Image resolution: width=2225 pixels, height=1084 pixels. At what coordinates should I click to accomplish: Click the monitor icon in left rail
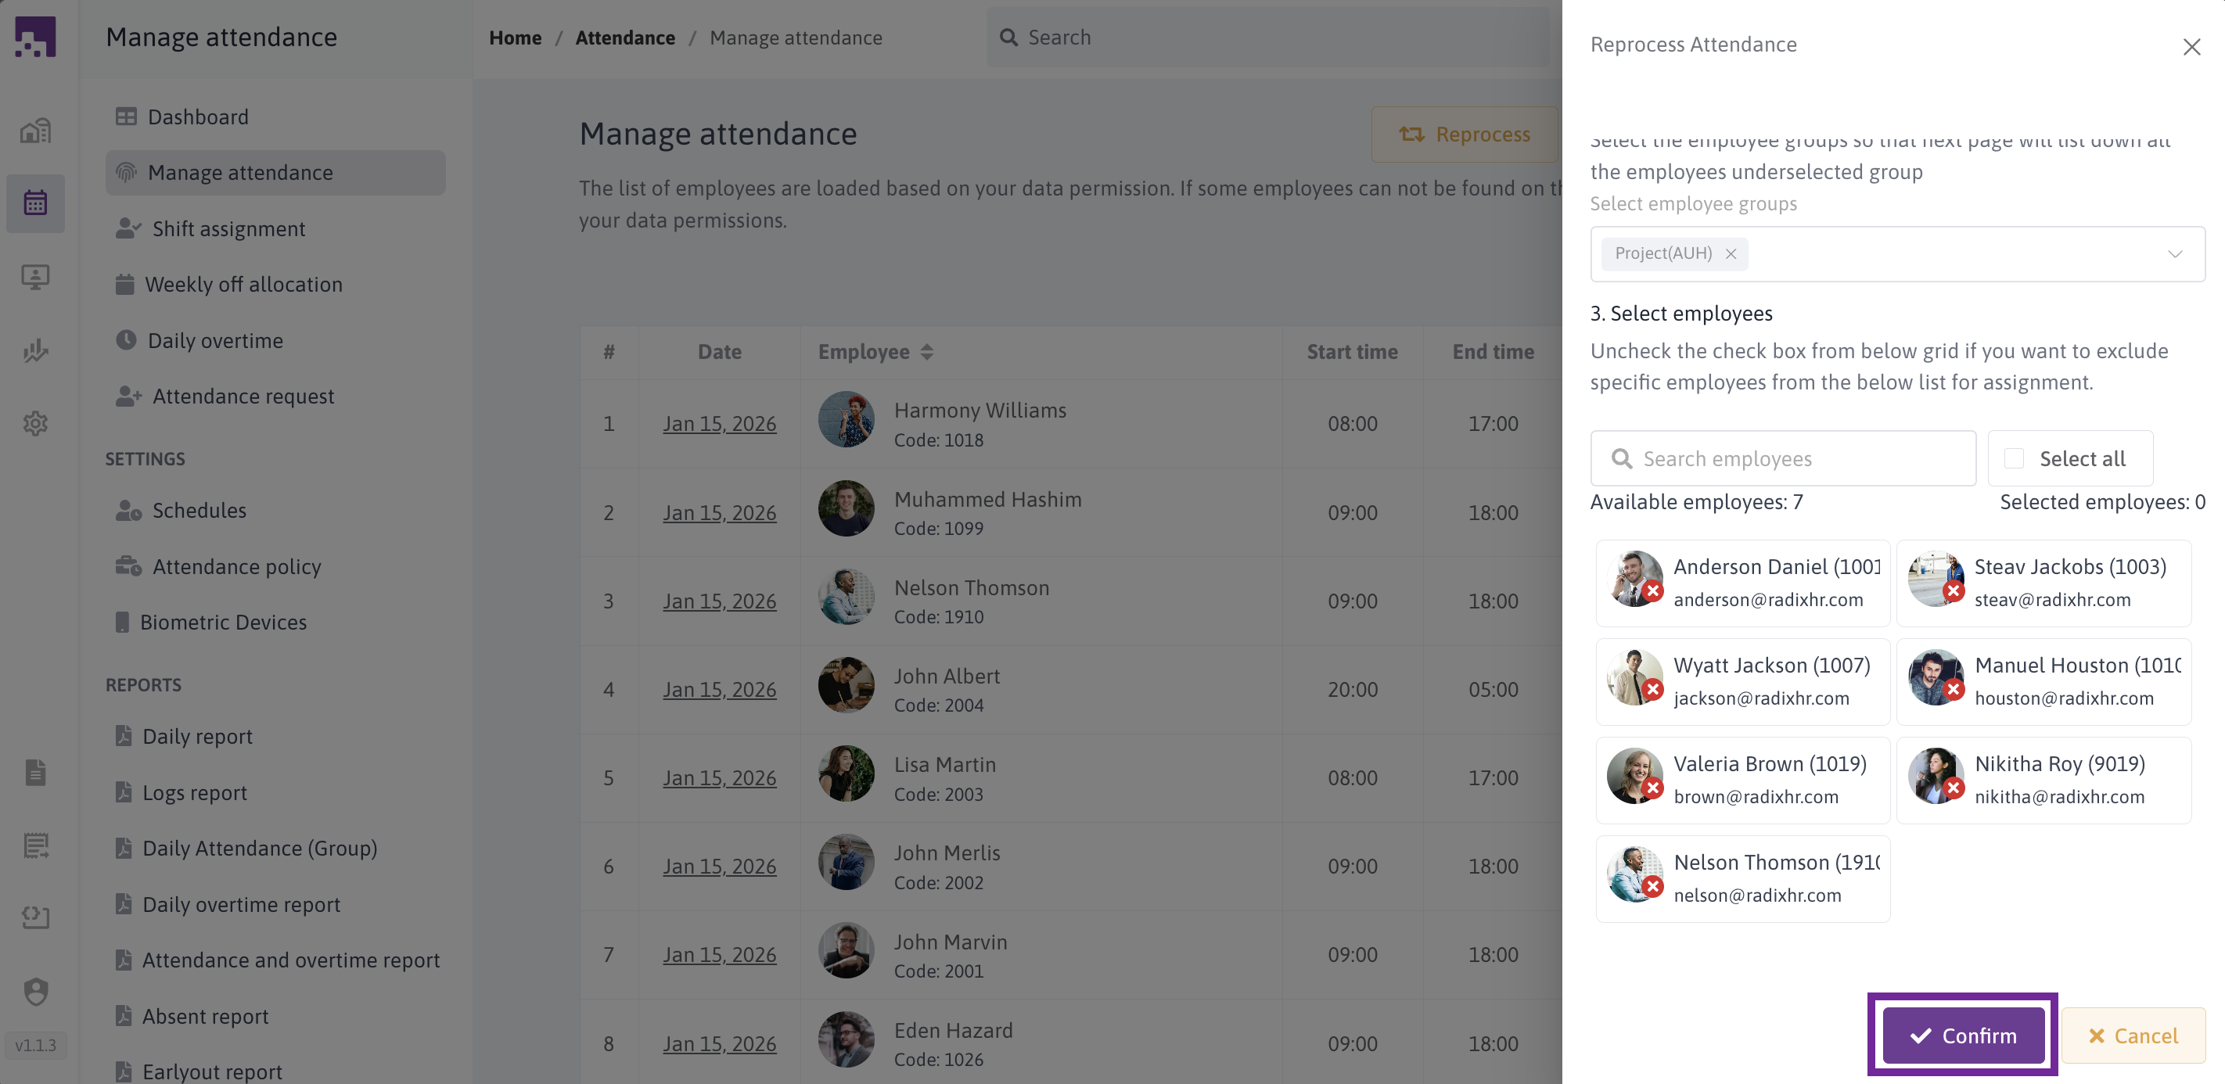(x=35, y=276)
